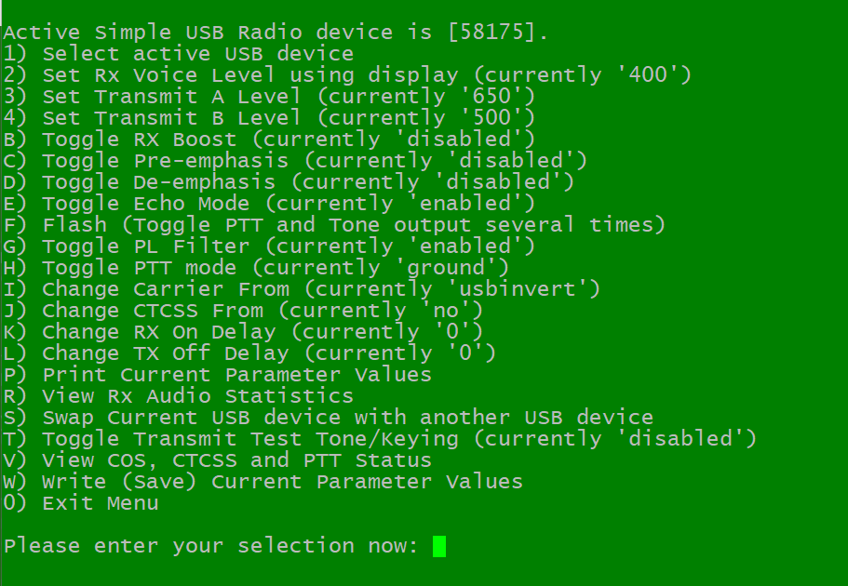Viewport: 848px width, 586px height.
Task: Choose the Set Transmit A Level entry
Action: click(269, 97)
